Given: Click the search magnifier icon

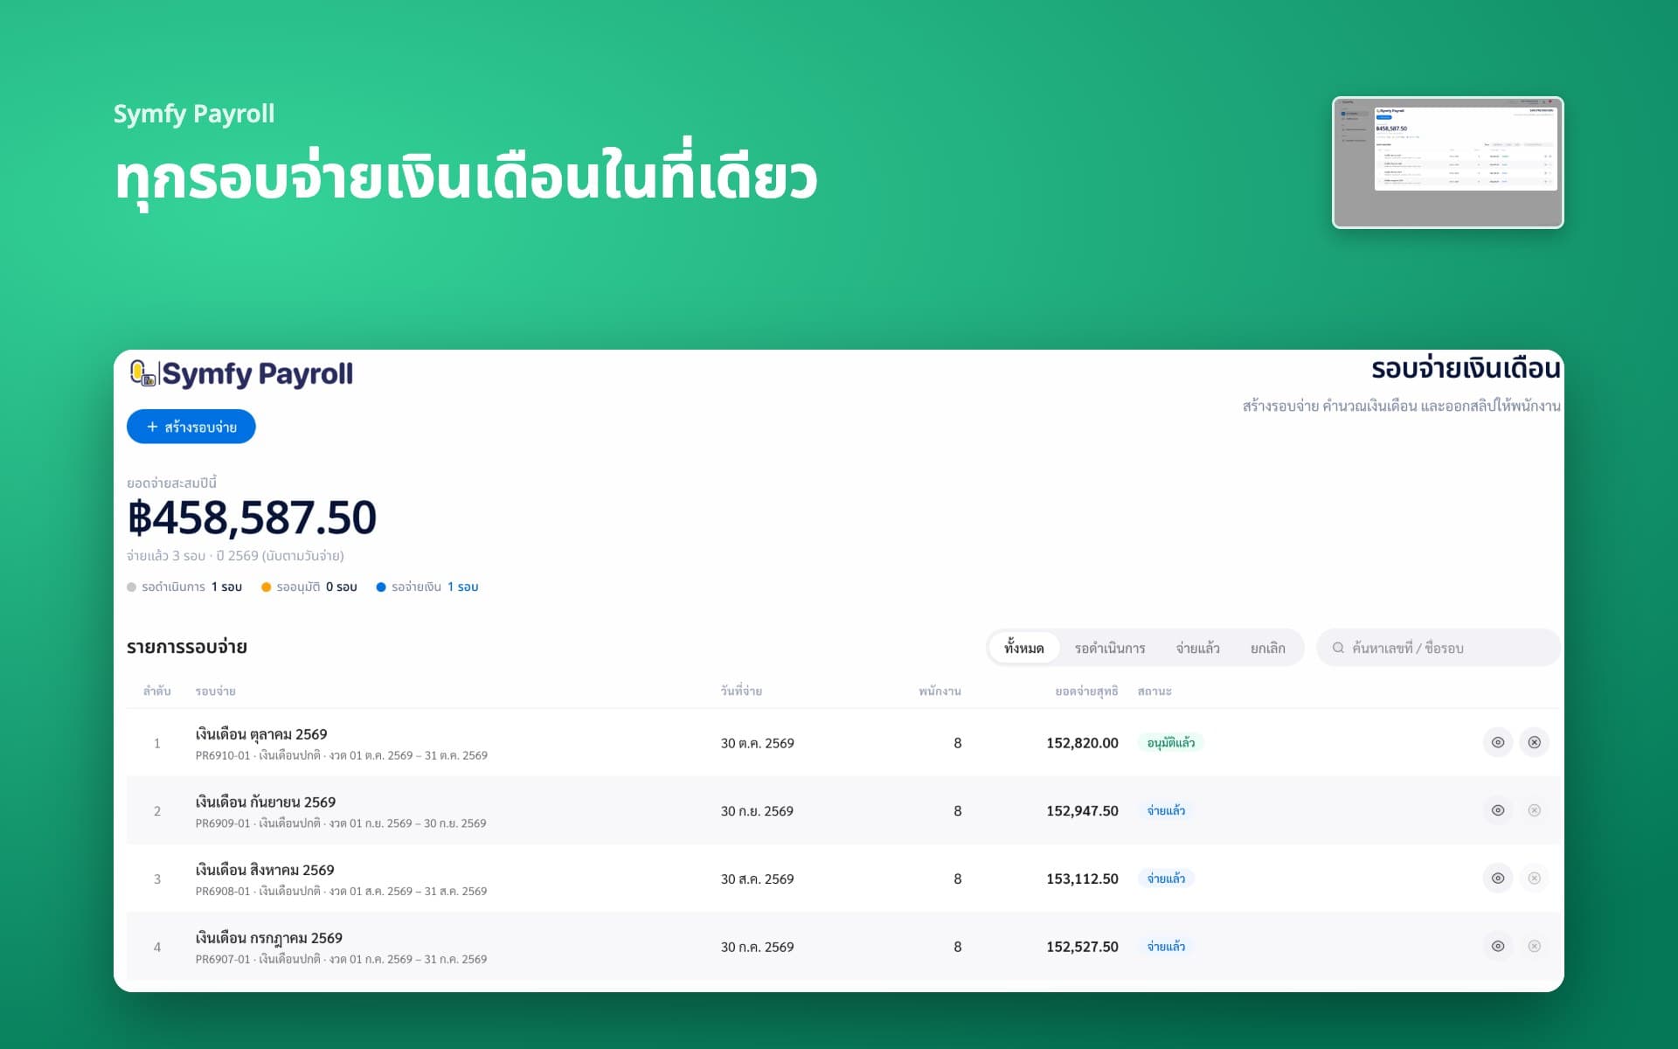Looking at the screenshot, I should 1337,648.
